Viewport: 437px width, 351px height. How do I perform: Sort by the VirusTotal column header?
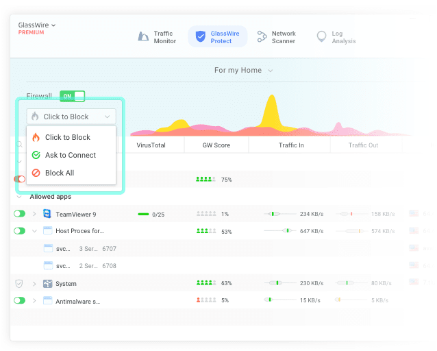pos(151,145)
